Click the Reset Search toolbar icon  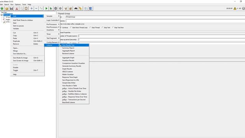pyautogui.click(x=80, y=8)
